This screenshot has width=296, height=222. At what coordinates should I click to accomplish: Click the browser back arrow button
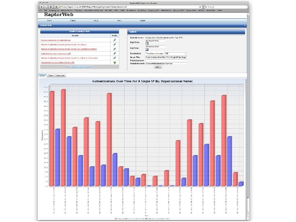coord(42,7)
